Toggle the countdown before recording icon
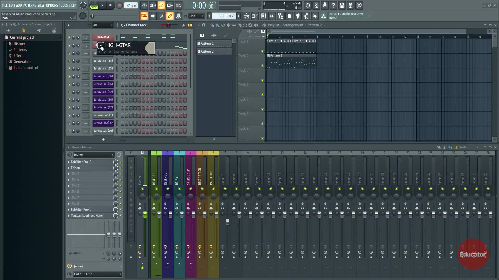 161,5
